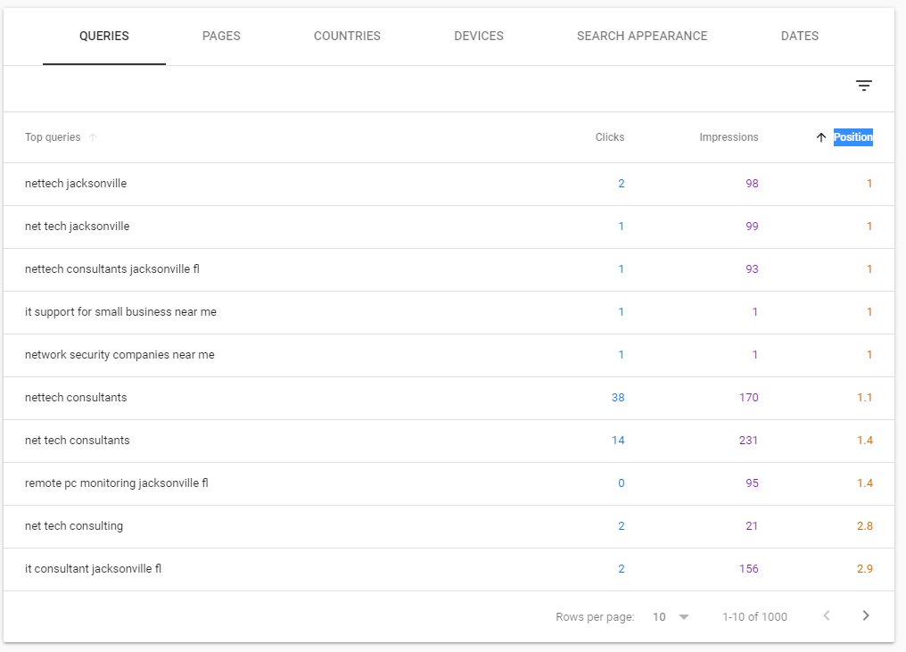Open the SEARCH APPEARANCE tab
This screenshot has height=652, width=906.
pos(642,36)
